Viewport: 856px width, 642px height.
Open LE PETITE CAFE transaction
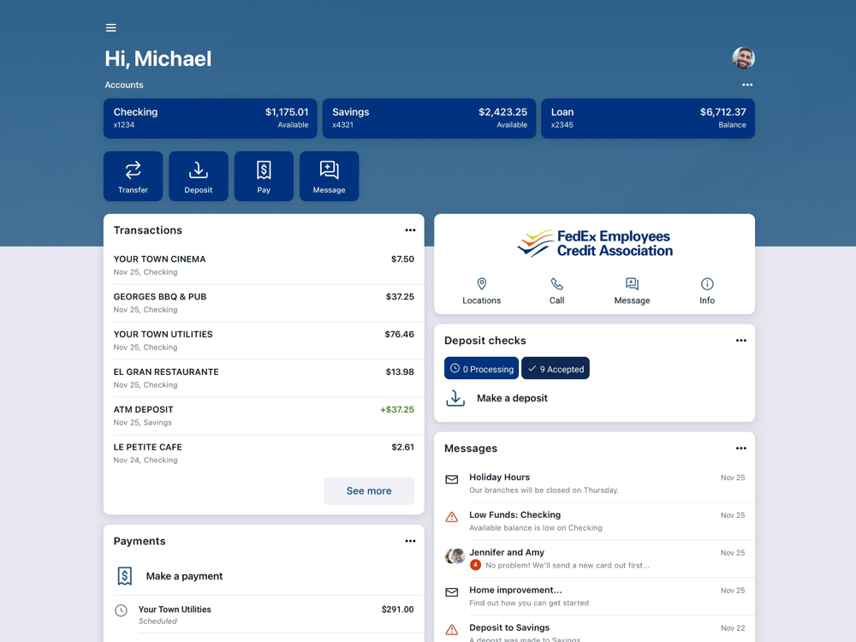click(264, 454)
